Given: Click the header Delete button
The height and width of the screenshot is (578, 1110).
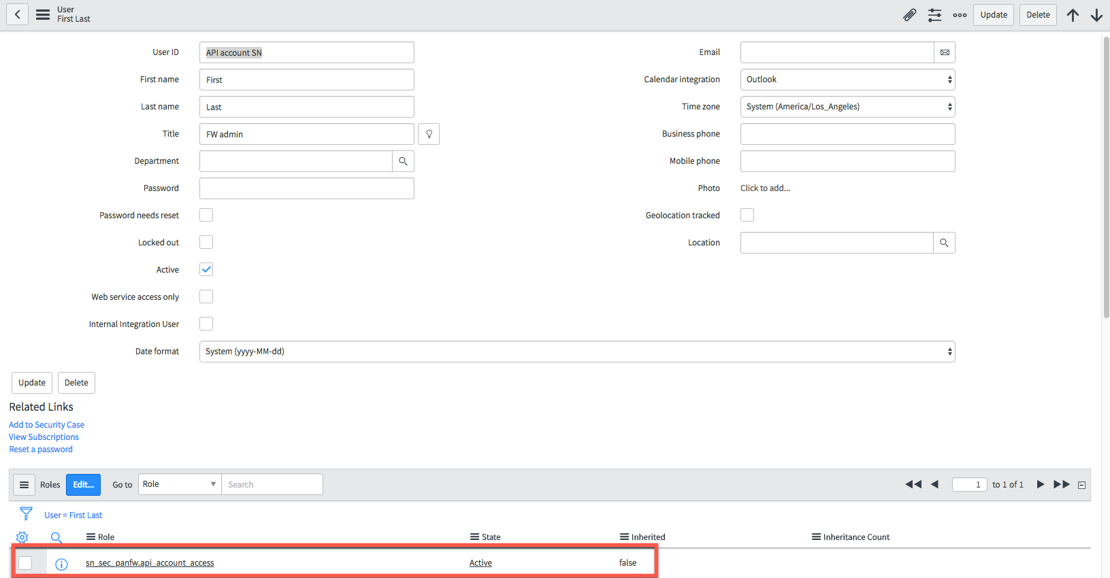Looking at the screenshot, I should [1038, 15].
